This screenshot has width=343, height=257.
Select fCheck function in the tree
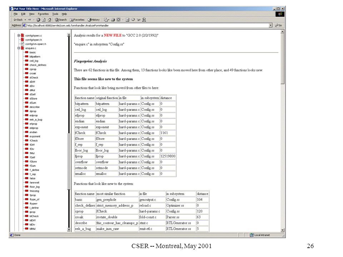tap(34, 141)
